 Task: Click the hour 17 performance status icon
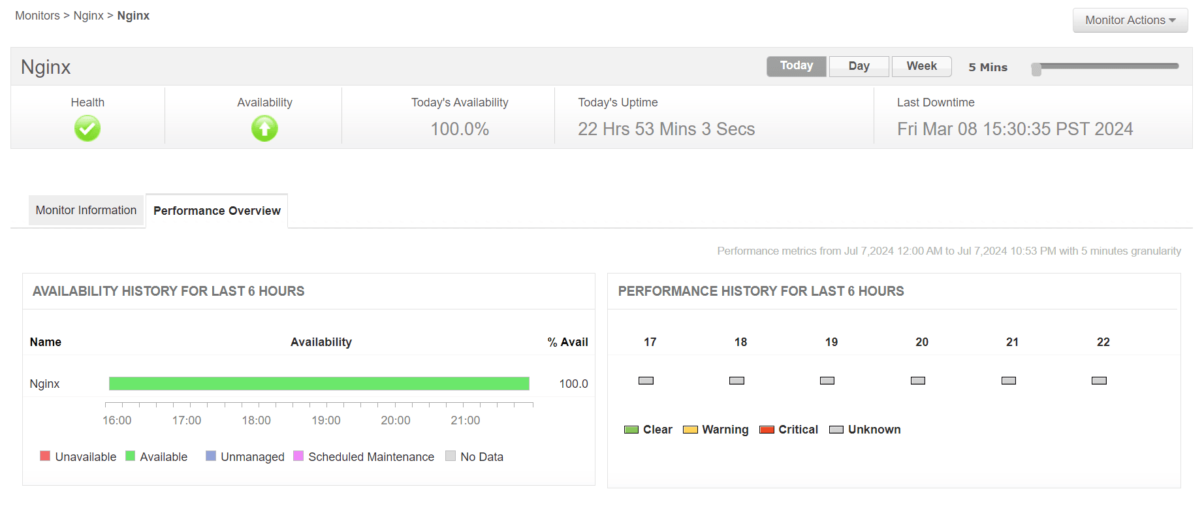coord(646,381)
